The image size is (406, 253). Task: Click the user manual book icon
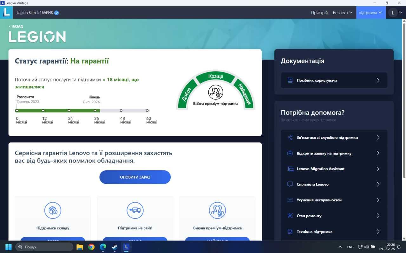(x=290, y=80)
